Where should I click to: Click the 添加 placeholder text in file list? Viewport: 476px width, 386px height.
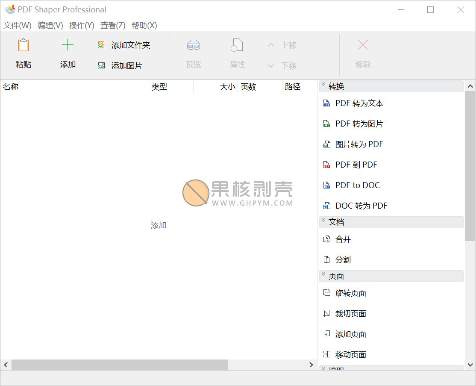pyautogui.click(x=159, y=225)
